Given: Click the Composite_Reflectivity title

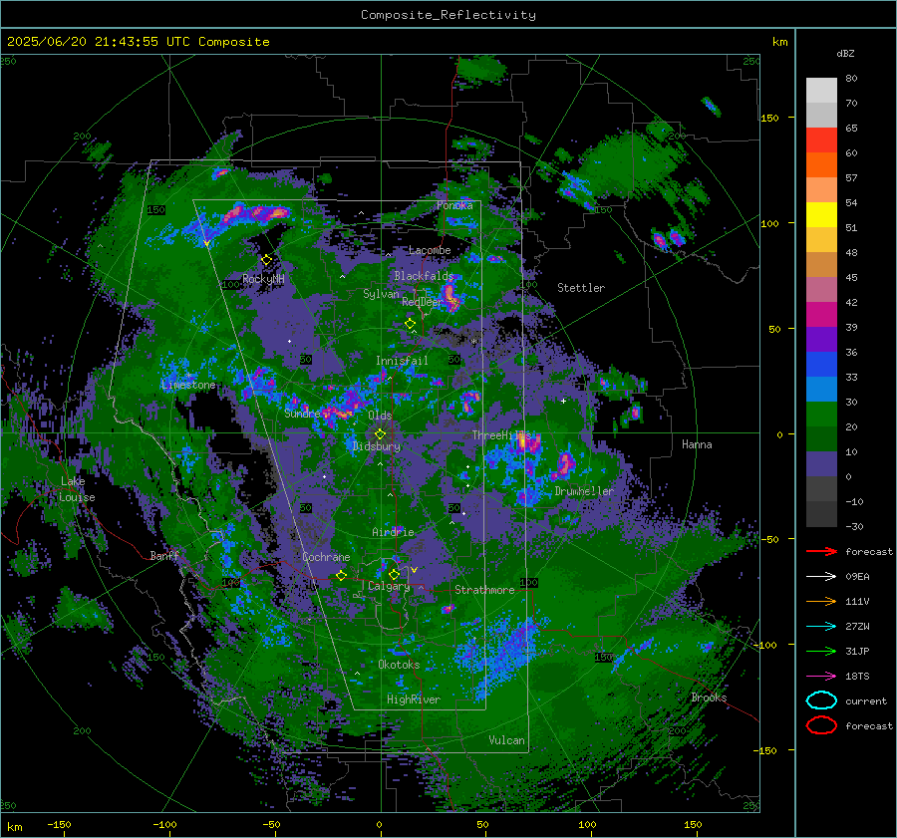Looking at the screenshot, I should 448,15.
